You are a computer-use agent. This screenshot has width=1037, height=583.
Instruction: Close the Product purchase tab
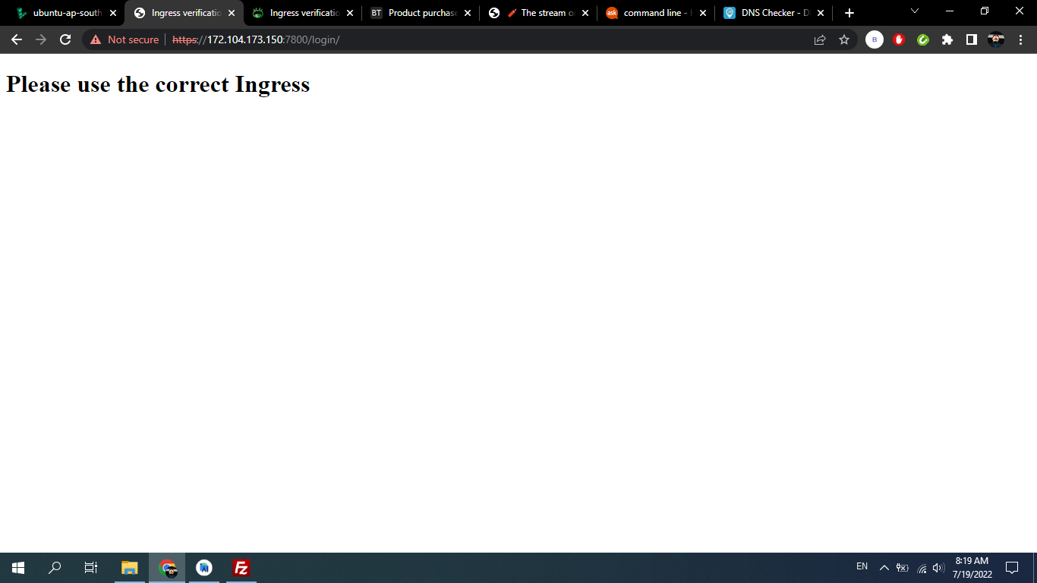coord(468,13)
